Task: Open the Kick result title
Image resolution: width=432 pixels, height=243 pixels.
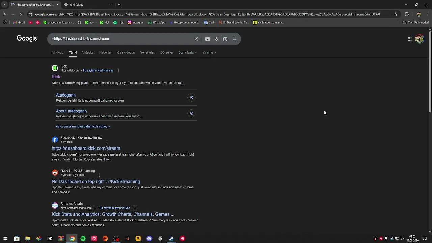Action: click(56, 77)
